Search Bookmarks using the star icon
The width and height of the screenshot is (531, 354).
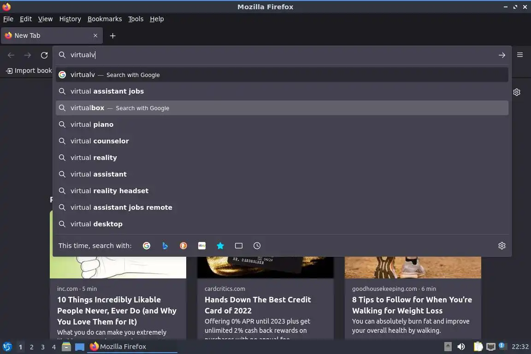coord(220,246)
